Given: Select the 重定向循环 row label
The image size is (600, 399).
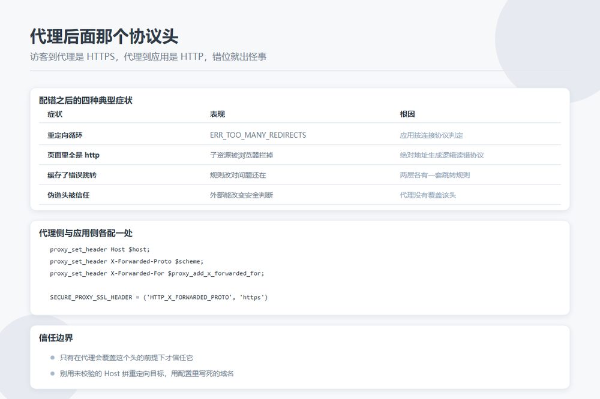Looking at the screenshot, I should [x=65, y=135].
